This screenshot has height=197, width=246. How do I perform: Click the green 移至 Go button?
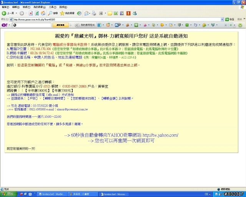[x=230, y=19]
